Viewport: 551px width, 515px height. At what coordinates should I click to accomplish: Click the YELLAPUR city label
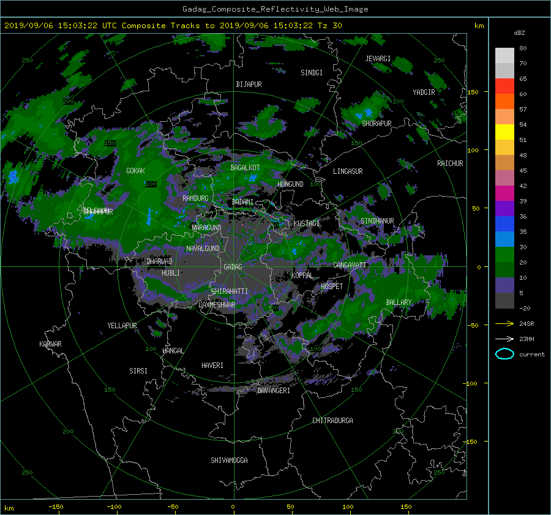[x=122, y=326]
